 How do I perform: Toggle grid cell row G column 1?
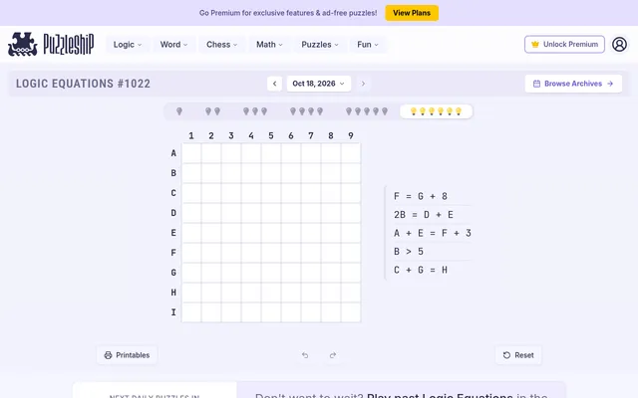[191, 273]
